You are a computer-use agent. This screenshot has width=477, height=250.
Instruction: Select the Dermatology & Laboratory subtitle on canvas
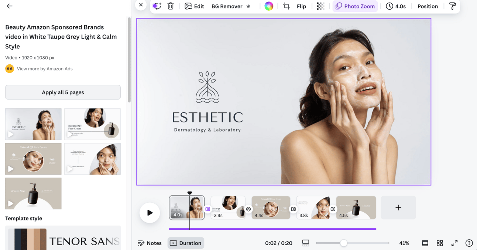click(x=207, y=130)
